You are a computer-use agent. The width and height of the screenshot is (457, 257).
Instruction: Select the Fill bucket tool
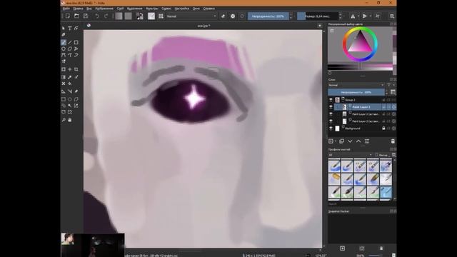tap(70, 84)
